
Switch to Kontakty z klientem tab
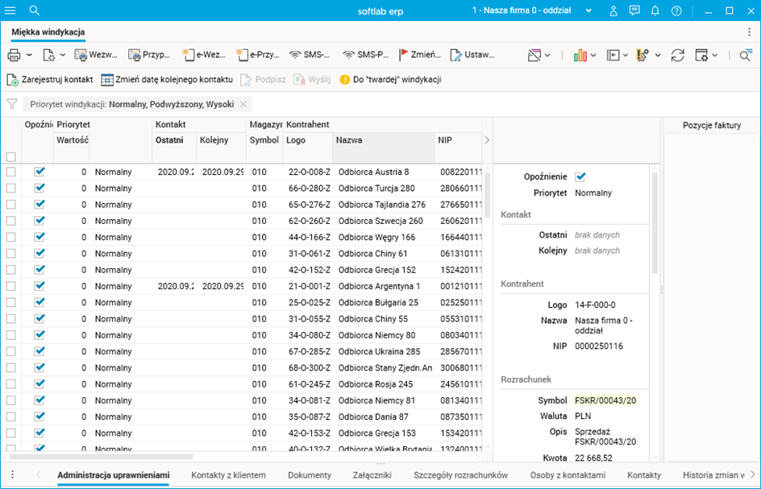[x=228, y=475]
